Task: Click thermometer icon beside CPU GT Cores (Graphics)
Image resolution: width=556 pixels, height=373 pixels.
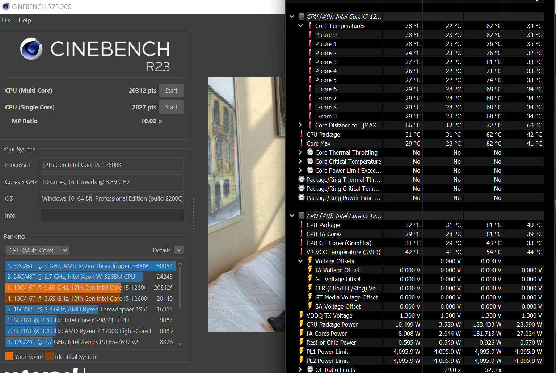Action: pos(302,243)
